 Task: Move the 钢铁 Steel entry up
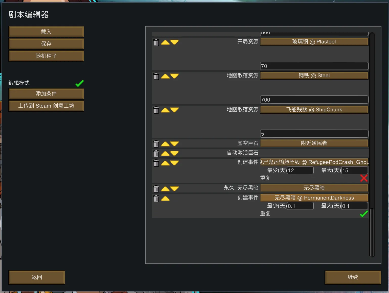pyautogui.click(x=165, y=76)
